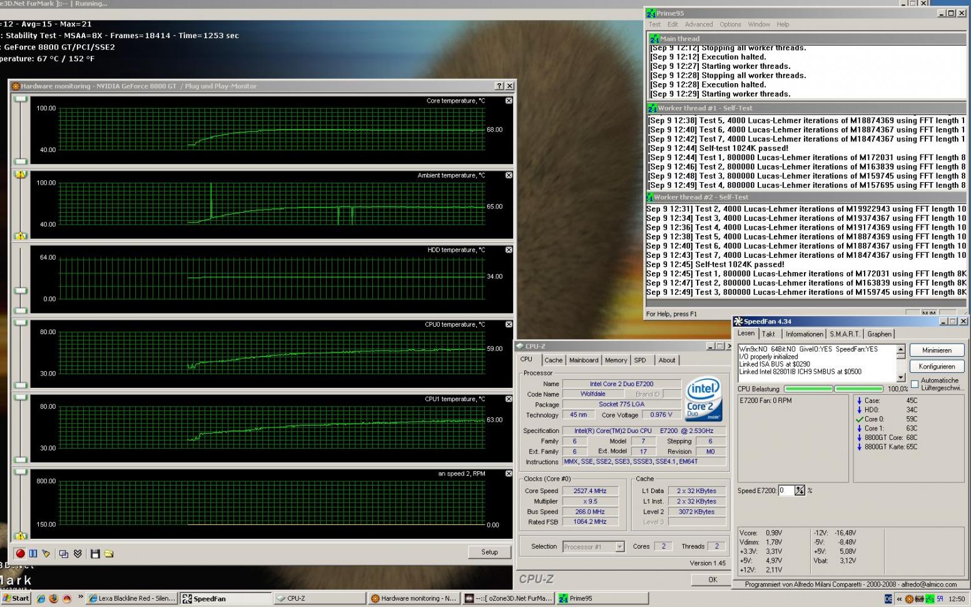Open log folder with yellow folder icon
This screenshot has width=971, height=607.
[109, 554]
